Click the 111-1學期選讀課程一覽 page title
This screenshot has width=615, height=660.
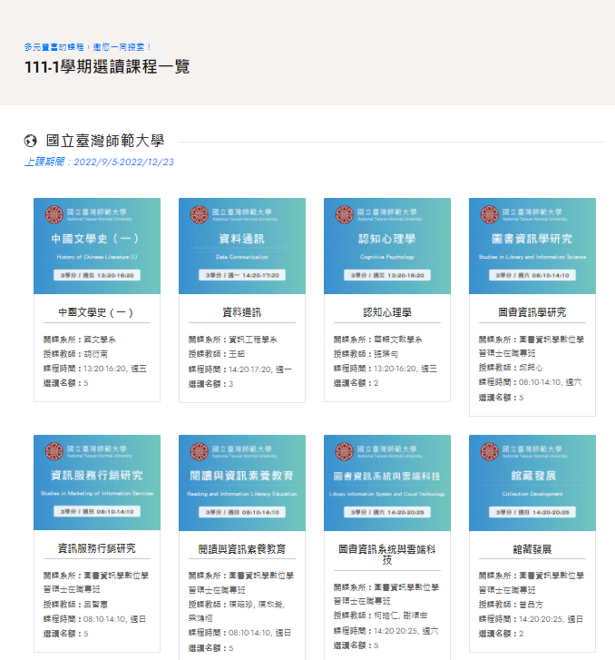tap(107, 67)
